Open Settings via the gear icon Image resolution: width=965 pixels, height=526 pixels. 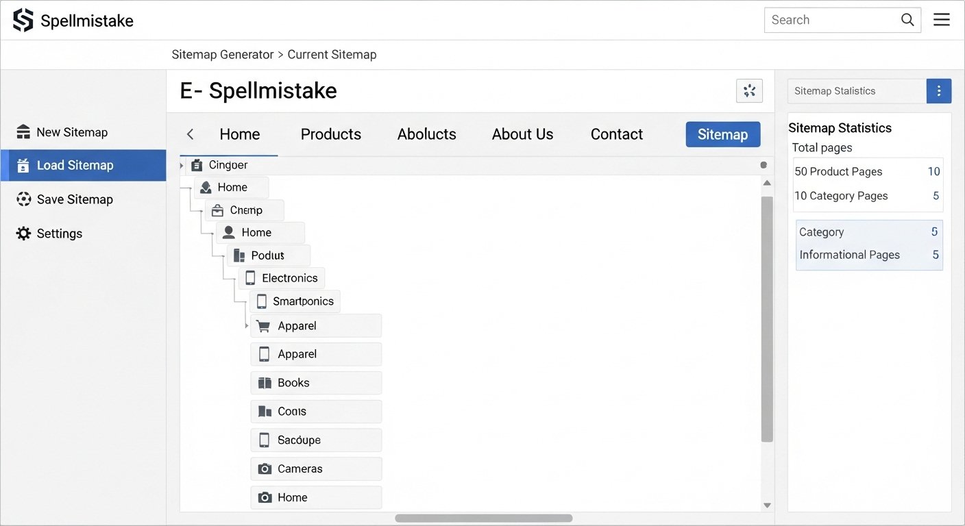(x=23, y=233)
